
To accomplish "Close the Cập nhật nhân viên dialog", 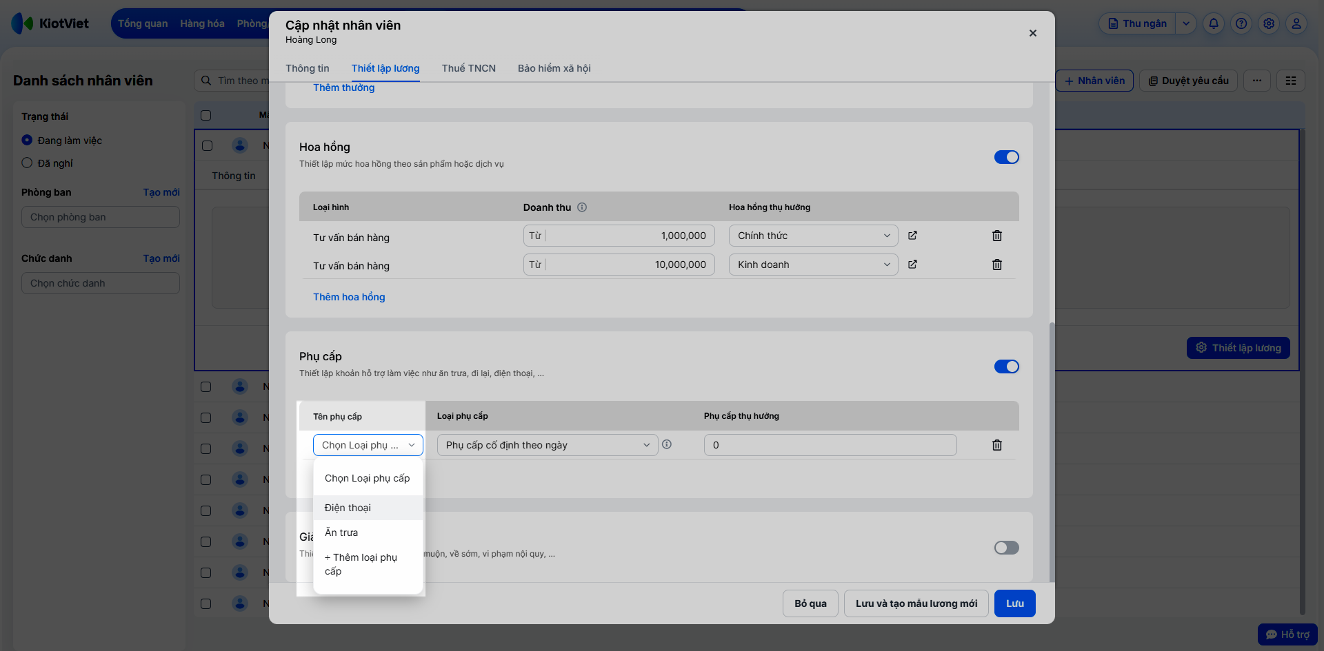I will tap(1032, 33).
